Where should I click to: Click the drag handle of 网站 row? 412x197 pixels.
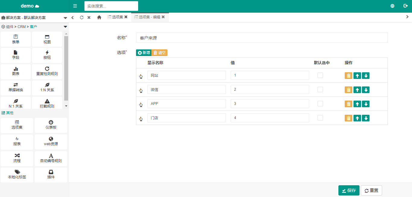point(141,76)
